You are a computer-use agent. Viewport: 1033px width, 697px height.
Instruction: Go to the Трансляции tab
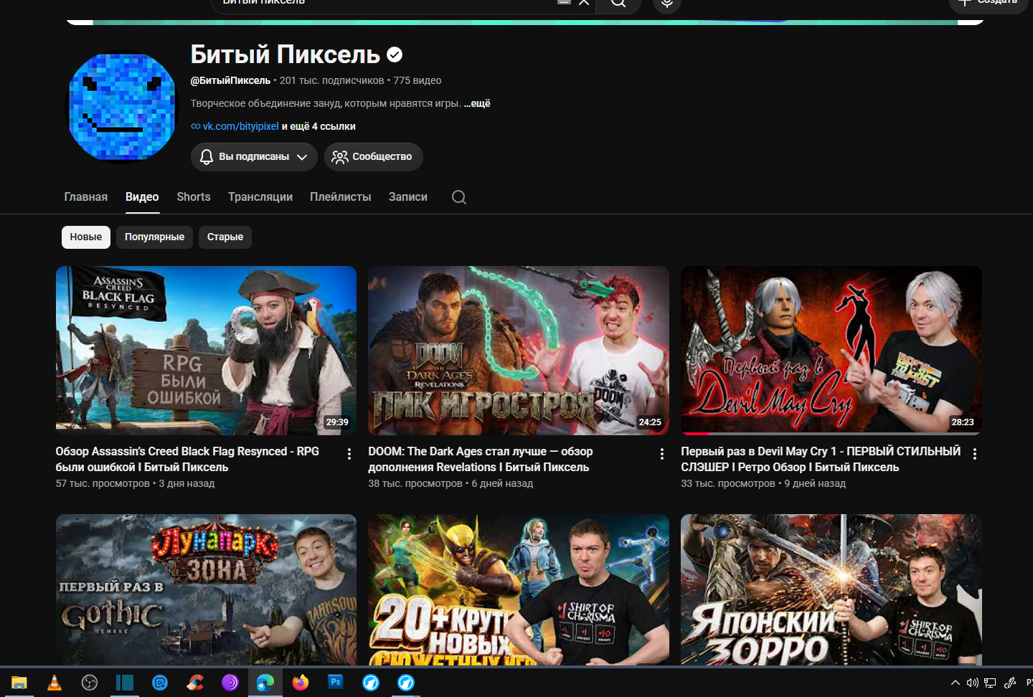pyautogui.click(x=260, y=197)
